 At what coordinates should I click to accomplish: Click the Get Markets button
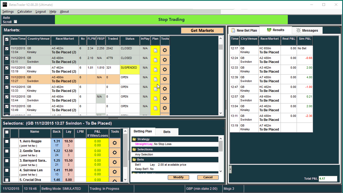pyautogui.click(x=202, y=31)
